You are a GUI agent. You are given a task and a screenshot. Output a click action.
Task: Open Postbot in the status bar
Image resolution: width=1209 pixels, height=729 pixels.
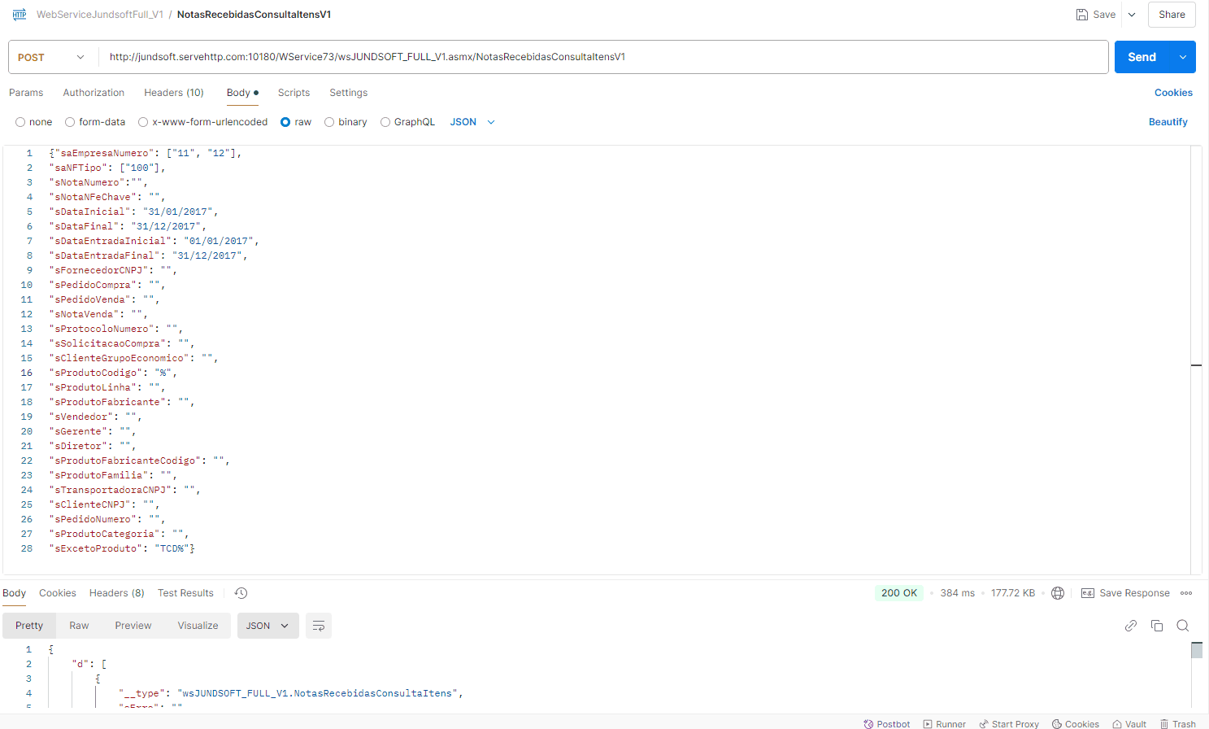[886, 723]
